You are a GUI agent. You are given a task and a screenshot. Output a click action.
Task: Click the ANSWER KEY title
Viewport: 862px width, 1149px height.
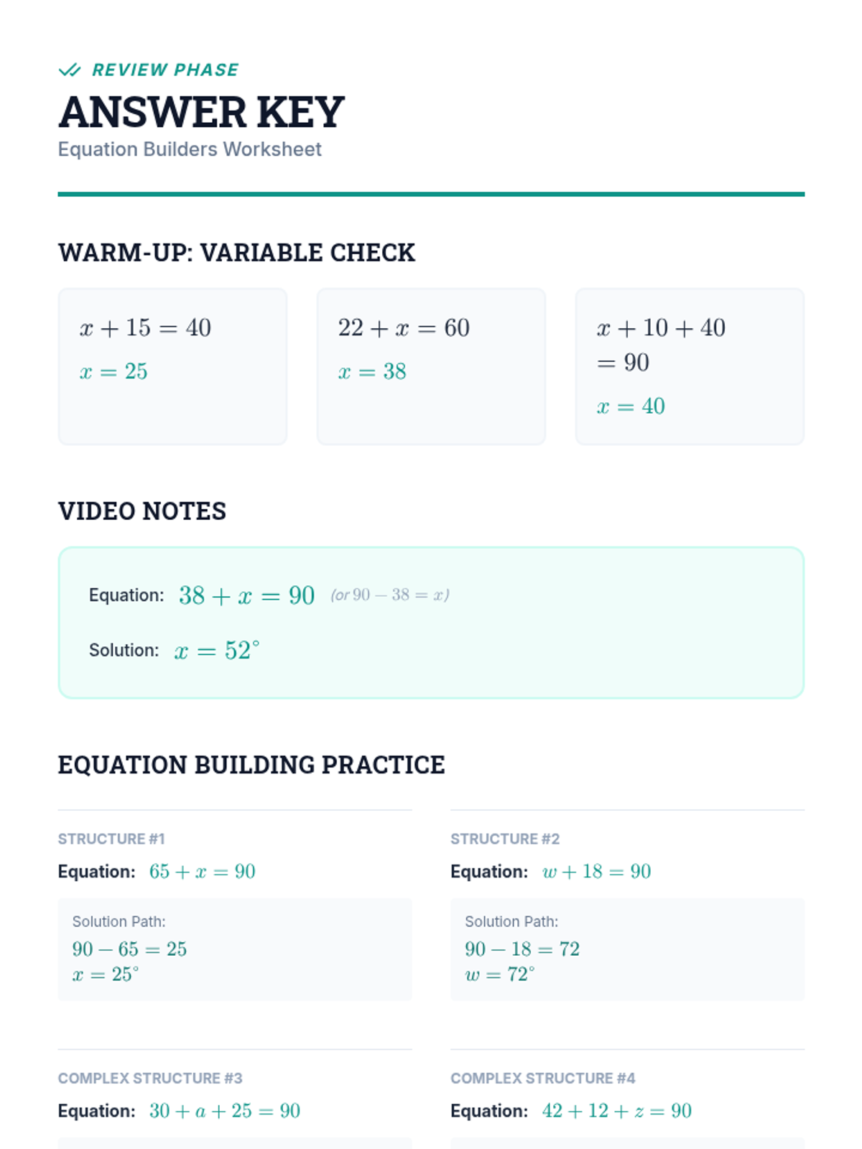(201, 112)
